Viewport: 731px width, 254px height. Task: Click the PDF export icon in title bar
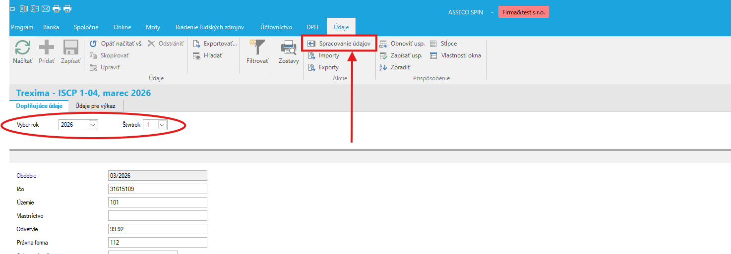tap(35, 8)
